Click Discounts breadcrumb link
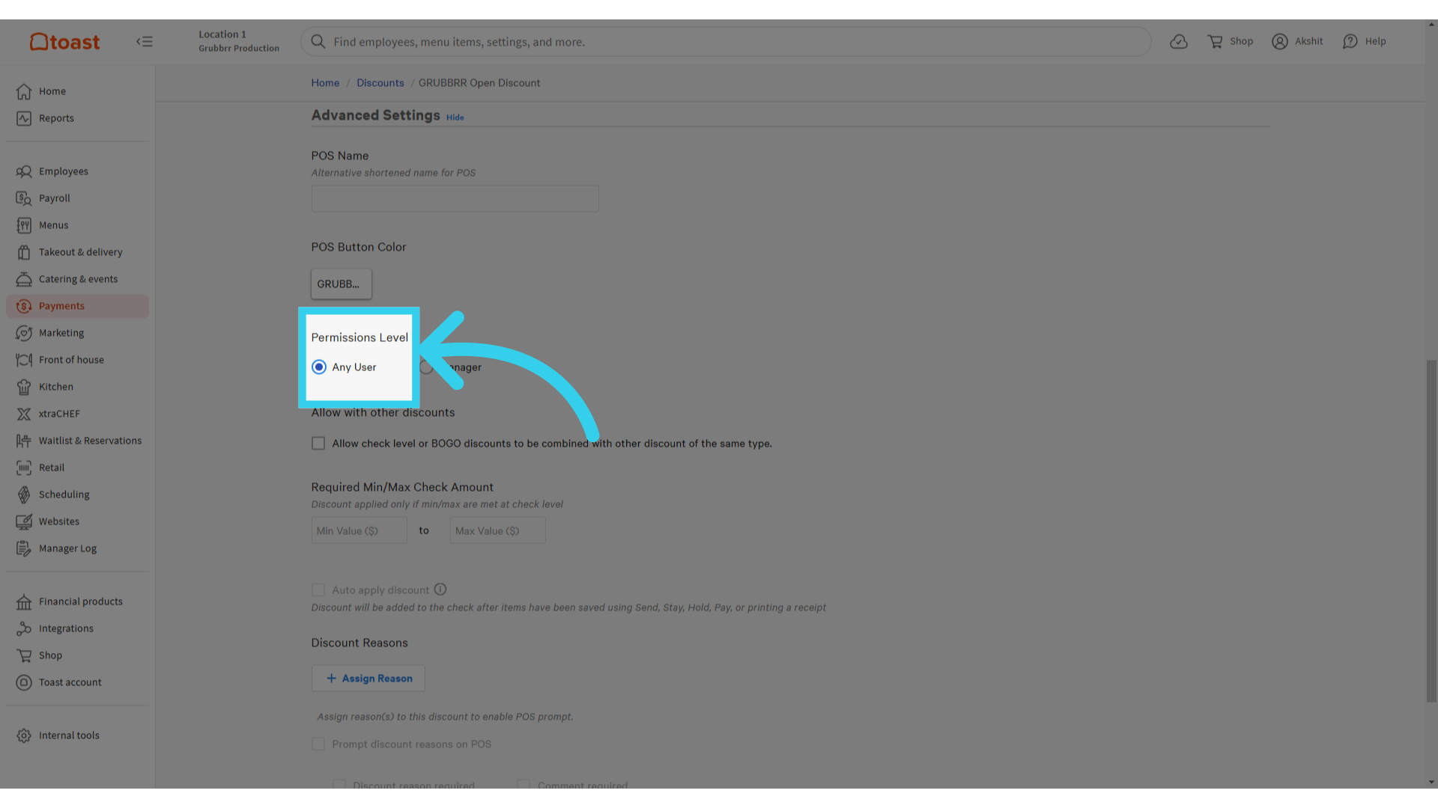The height and width of the screenshot is (808, 1438). point(380,83)
